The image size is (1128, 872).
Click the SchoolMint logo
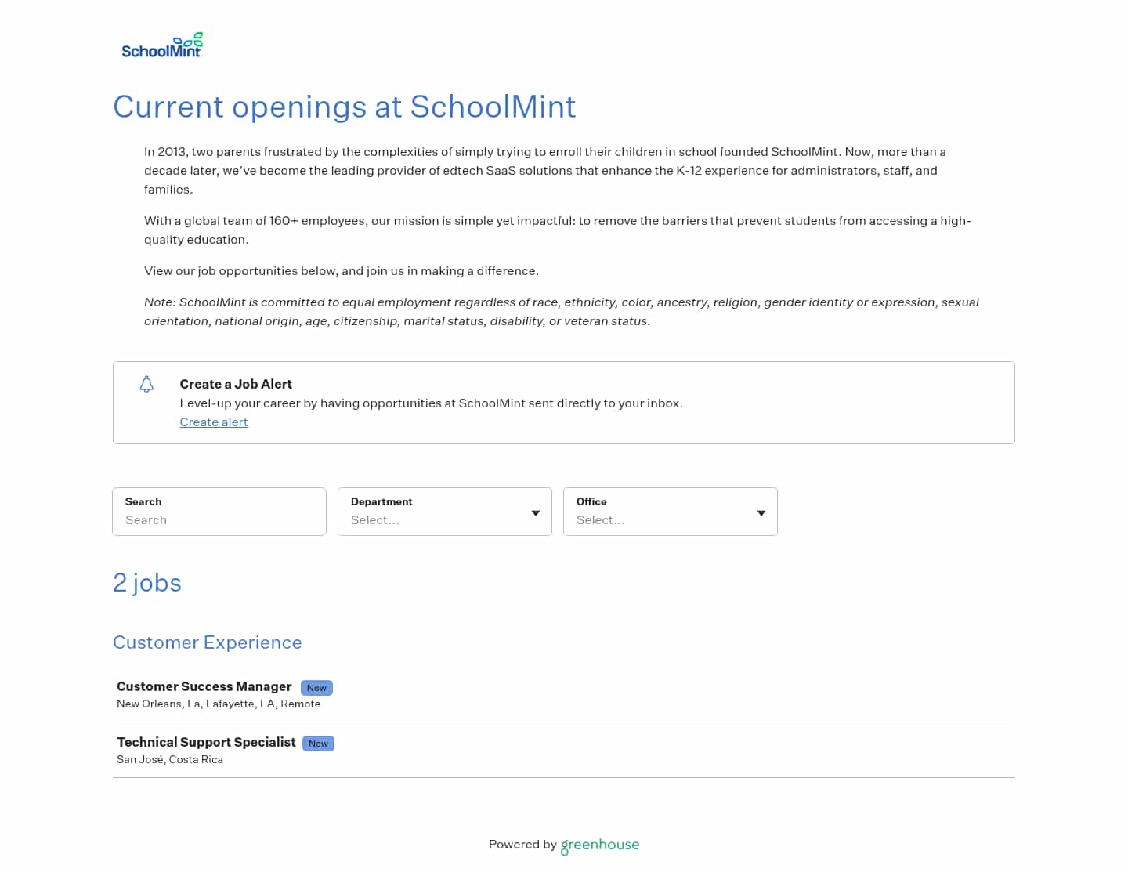[162, 46]
